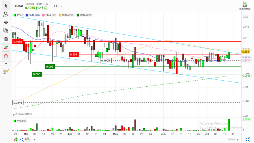Image resolution: width=254 pixels, height=143 pixels.
Task: Click the 0.085 price axis label
Action: 246,101
